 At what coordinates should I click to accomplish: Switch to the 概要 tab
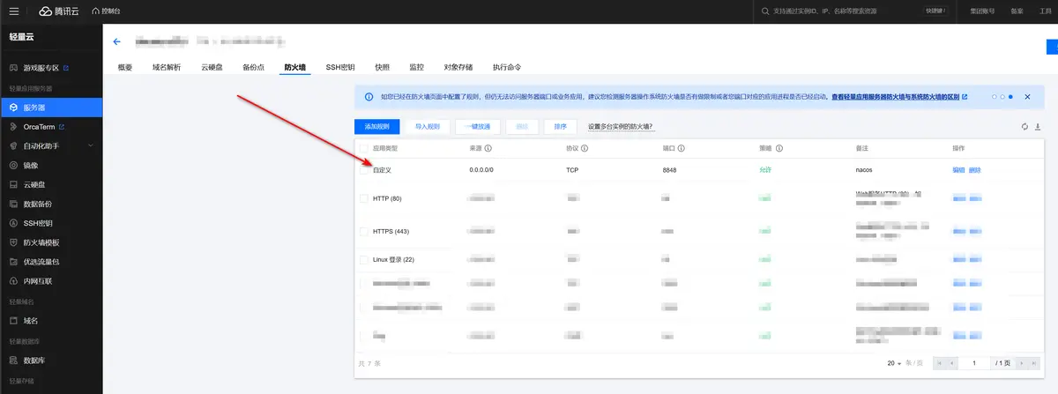coord(124,67)
